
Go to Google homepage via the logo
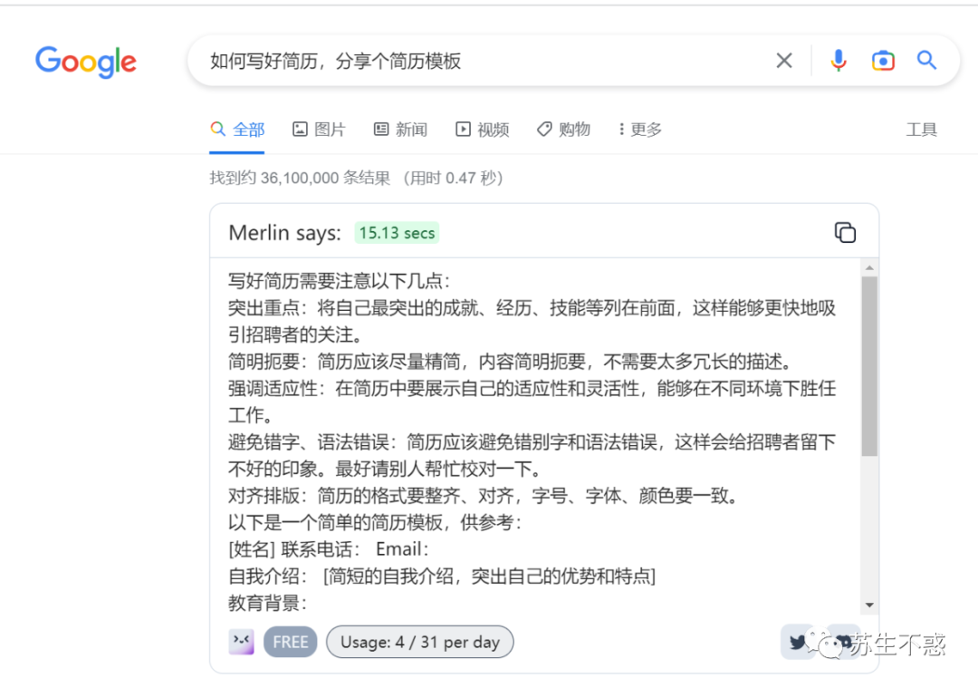point(86,62)
